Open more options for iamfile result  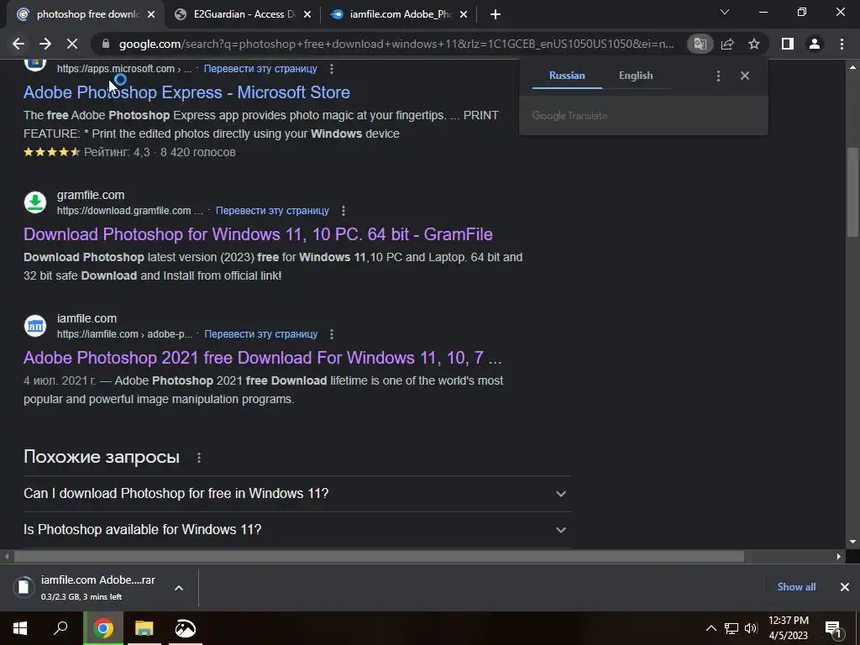tap(332, 334)
